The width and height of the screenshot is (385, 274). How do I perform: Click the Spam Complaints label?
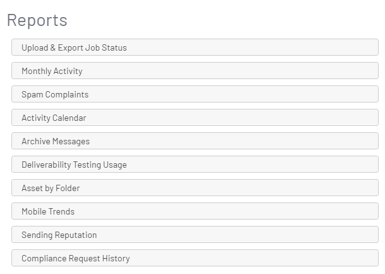[x=55, y=94]
